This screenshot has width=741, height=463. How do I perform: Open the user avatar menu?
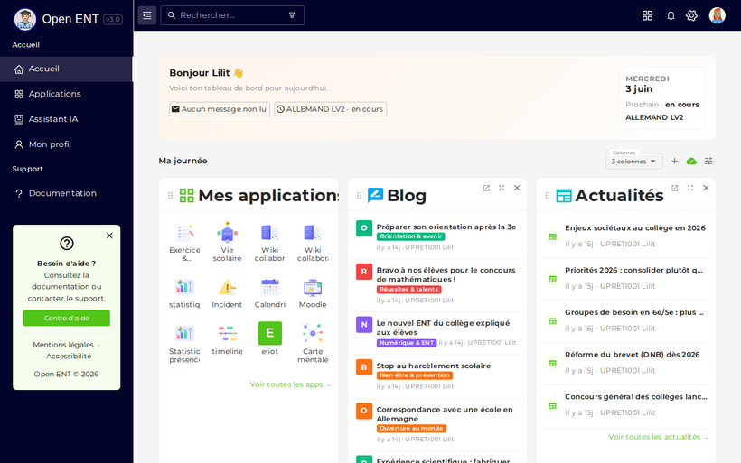[x=717, y=15]
